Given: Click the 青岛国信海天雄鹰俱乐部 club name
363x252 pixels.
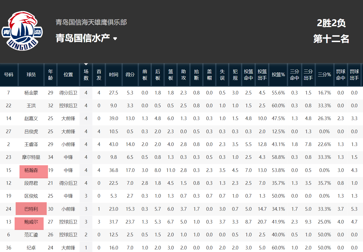Looking at the screenshot, I should [x=91, y=22].
